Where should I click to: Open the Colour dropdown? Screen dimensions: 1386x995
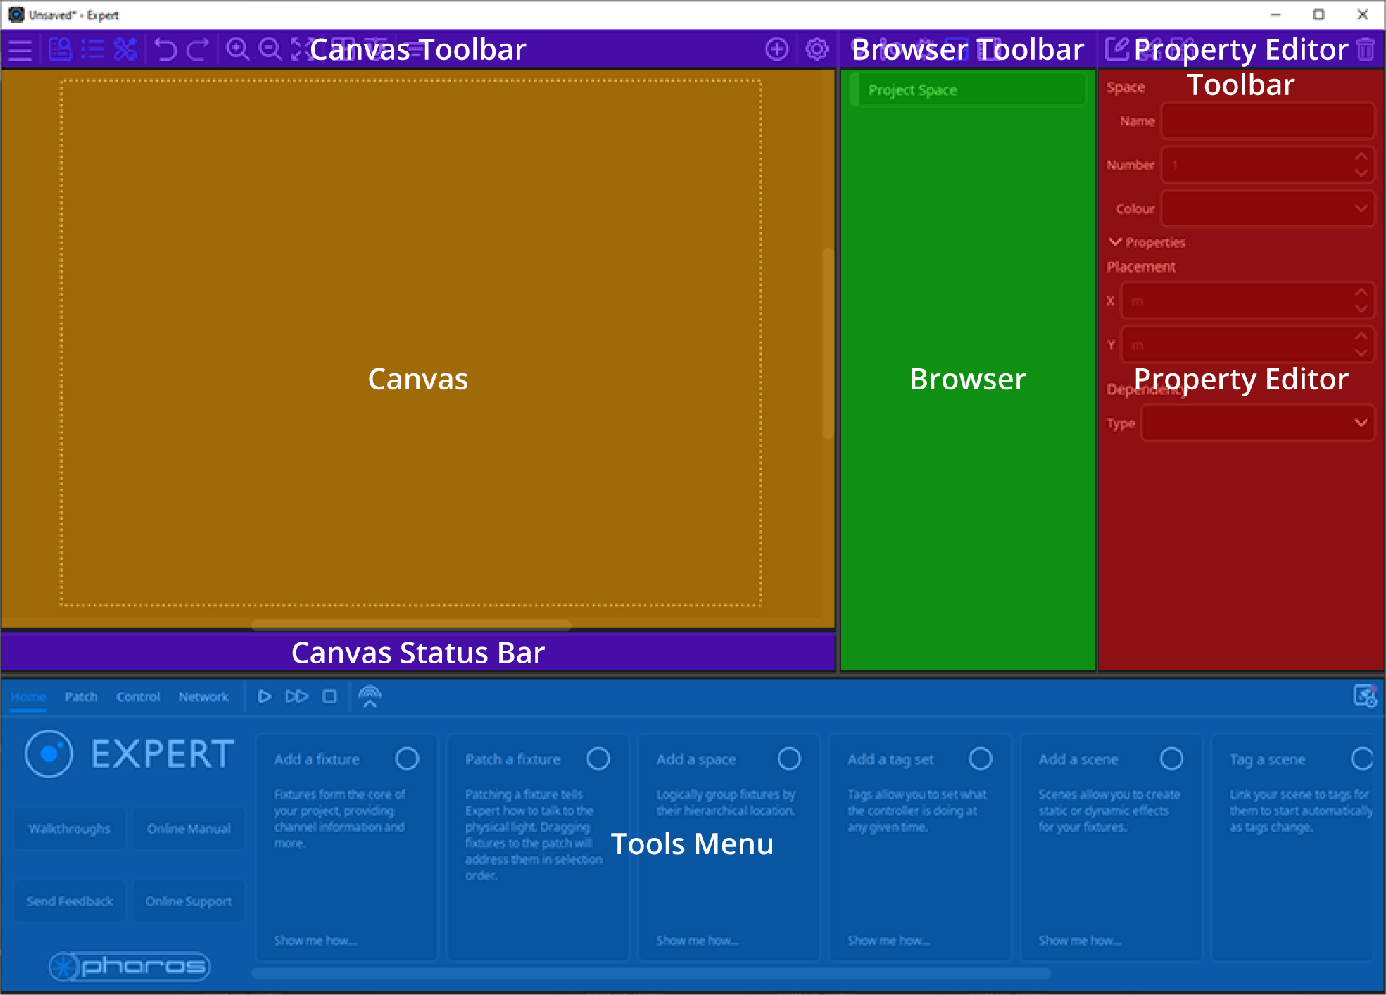(1268, 208)
